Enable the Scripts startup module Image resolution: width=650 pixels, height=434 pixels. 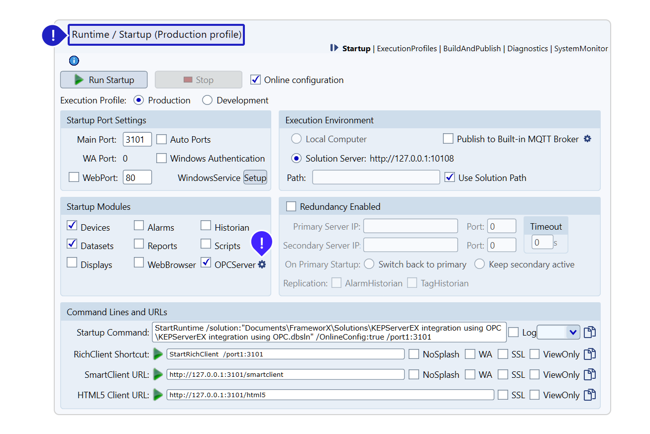pyautogui.click(x=206, y=245)
